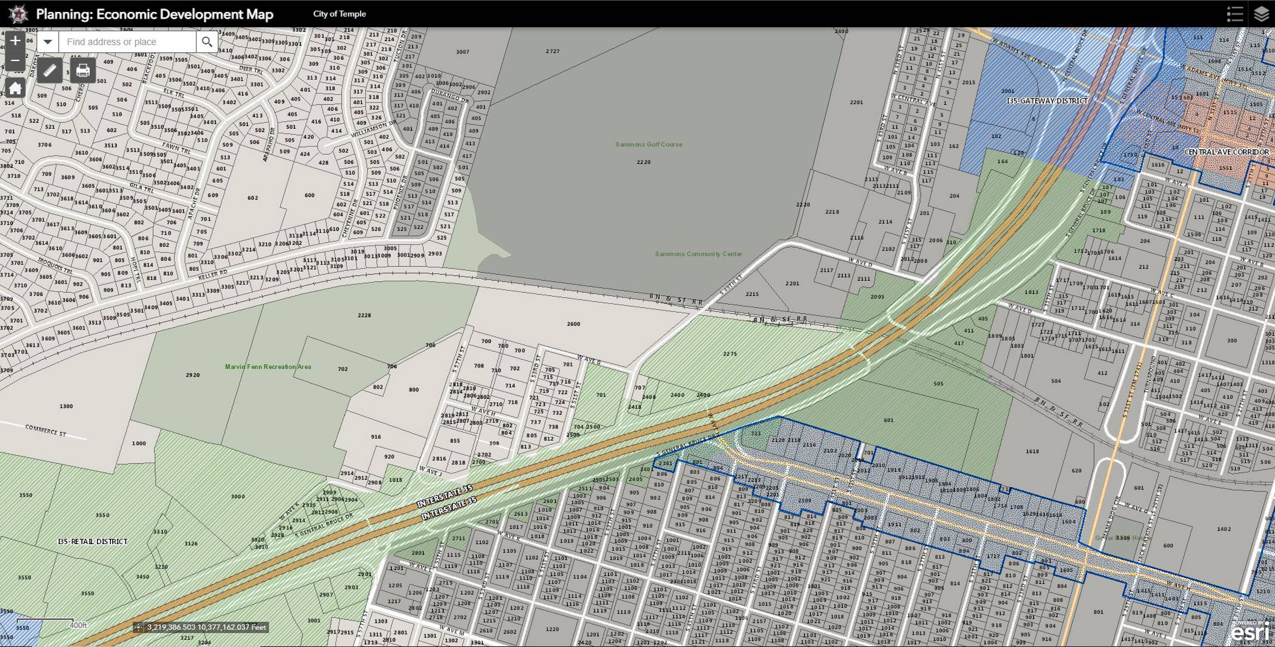Image resolution: width=1275 pixels, height=647 pixels.
Task: Open the Measurement ruler tool
Action: click(x=50, y=71)
